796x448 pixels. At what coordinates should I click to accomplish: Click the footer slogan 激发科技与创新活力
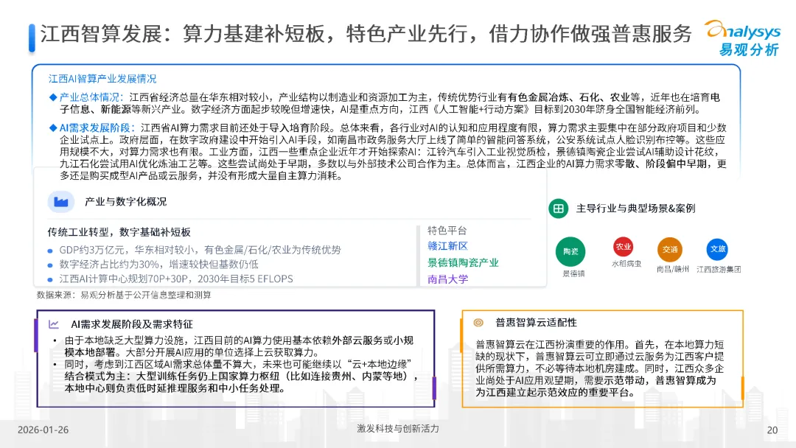click(x=398, y=429)
